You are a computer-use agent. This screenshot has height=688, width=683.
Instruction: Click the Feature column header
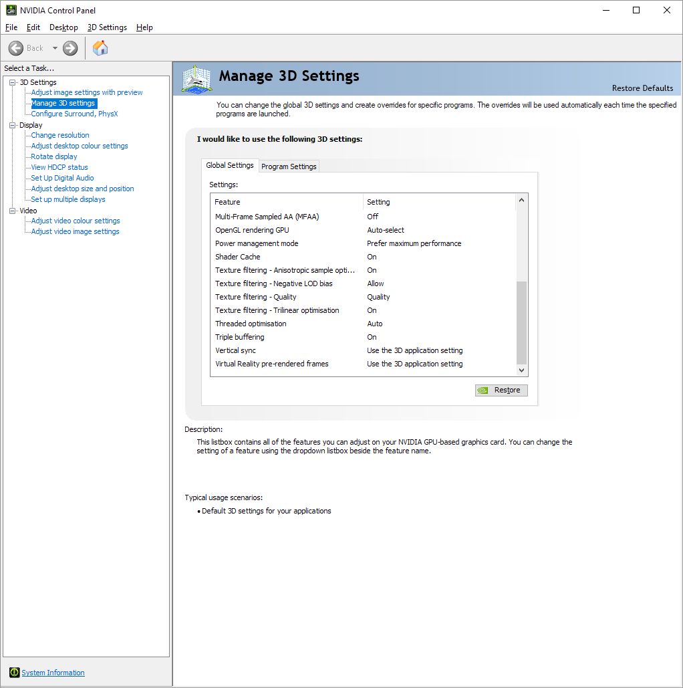pyautogui.click(x=287, y=202)
